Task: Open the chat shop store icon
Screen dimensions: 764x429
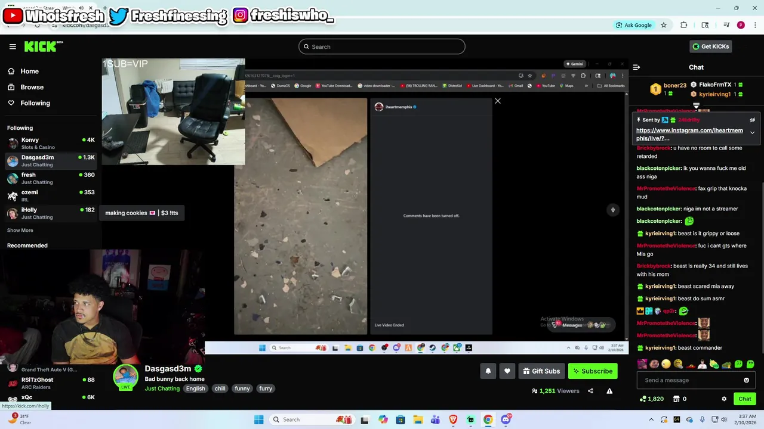Action: pyautogui.click(x=676, y=399)
